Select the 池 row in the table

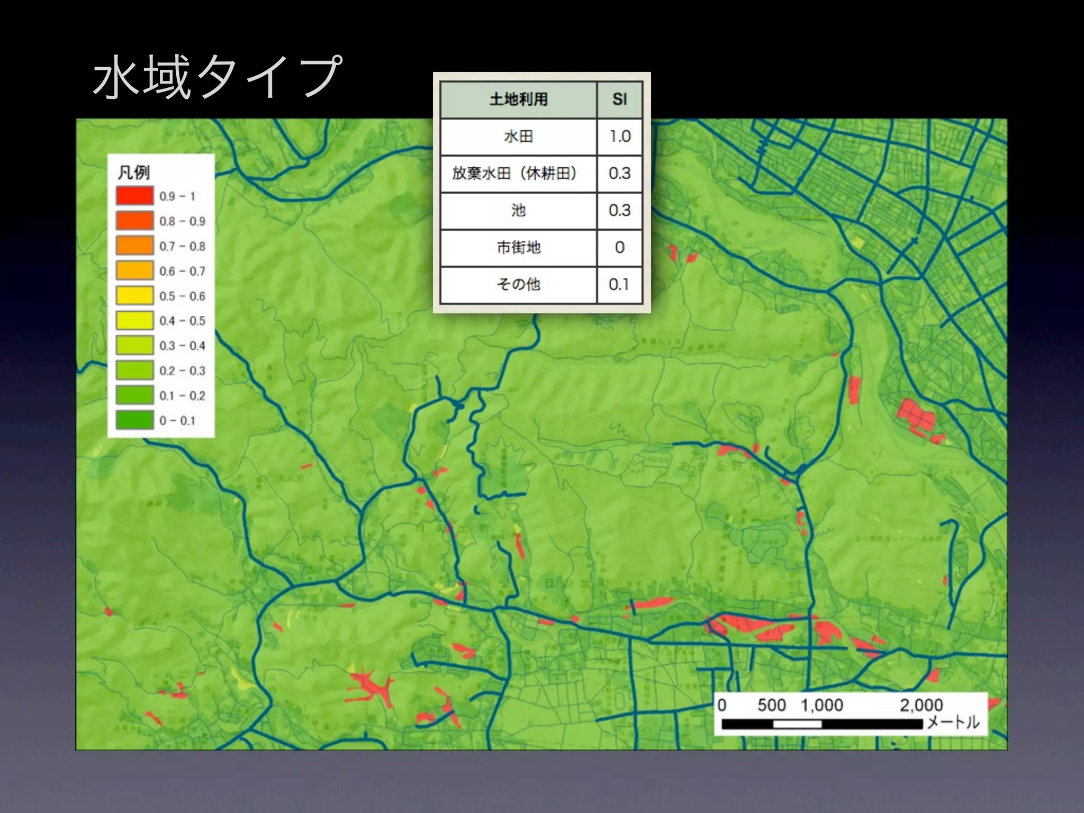tap(518, 211)
